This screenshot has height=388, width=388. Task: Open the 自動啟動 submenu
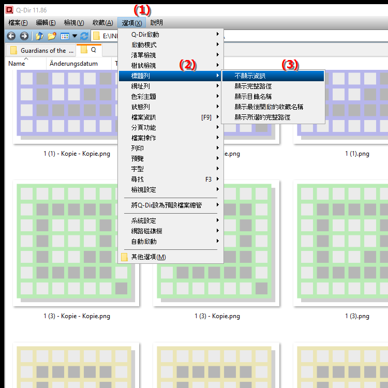171,242
